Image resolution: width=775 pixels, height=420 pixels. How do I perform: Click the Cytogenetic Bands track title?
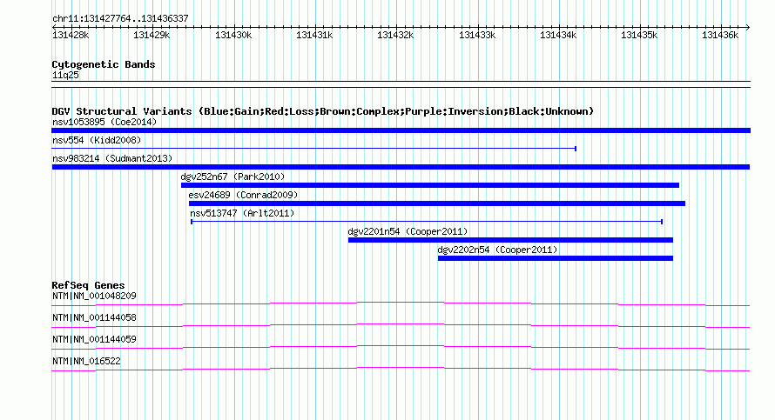pyautogui.click(x=104, y=64)
